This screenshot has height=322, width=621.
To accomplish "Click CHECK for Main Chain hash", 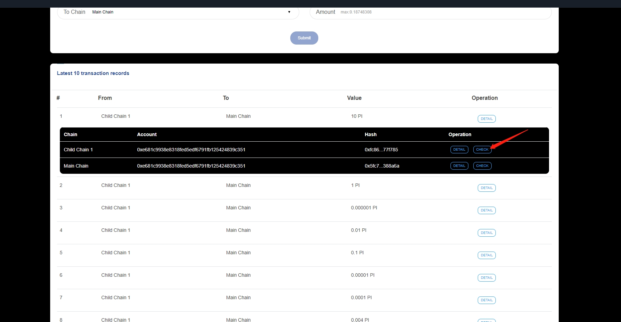I will pos(482,166).
